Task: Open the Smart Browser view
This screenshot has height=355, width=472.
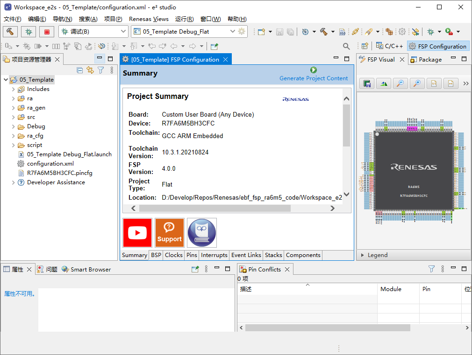Action: (x=86, y=269)
